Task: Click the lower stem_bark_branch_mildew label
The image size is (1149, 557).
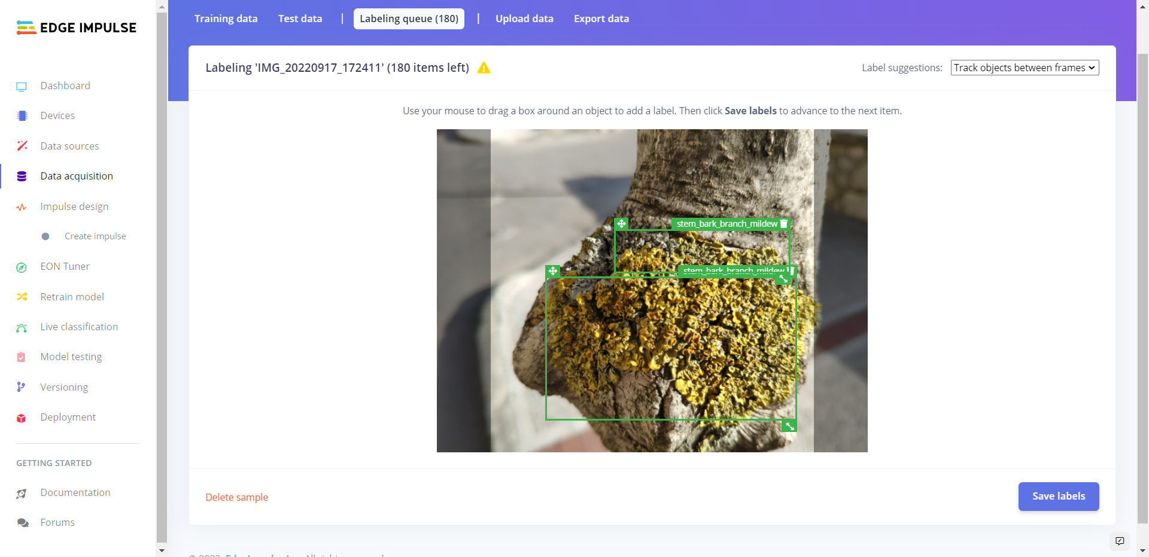Action: (x=734, y=270)
